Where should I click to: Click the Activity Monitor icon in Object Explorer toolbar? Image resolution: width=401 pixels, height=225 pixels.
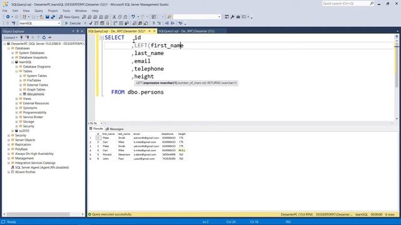point(49,37)
